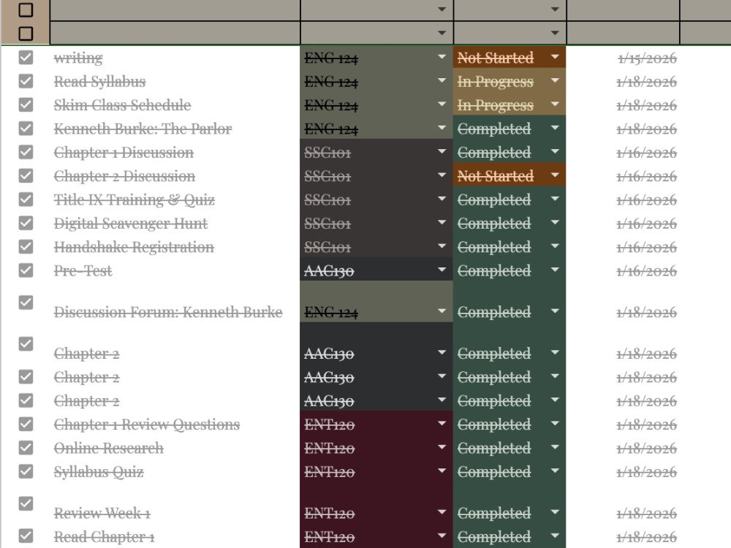Viewport: 731px width, 548px height.
Task: Uncheck the Read Syllabus checkbox
Action: tap(26, 81)
